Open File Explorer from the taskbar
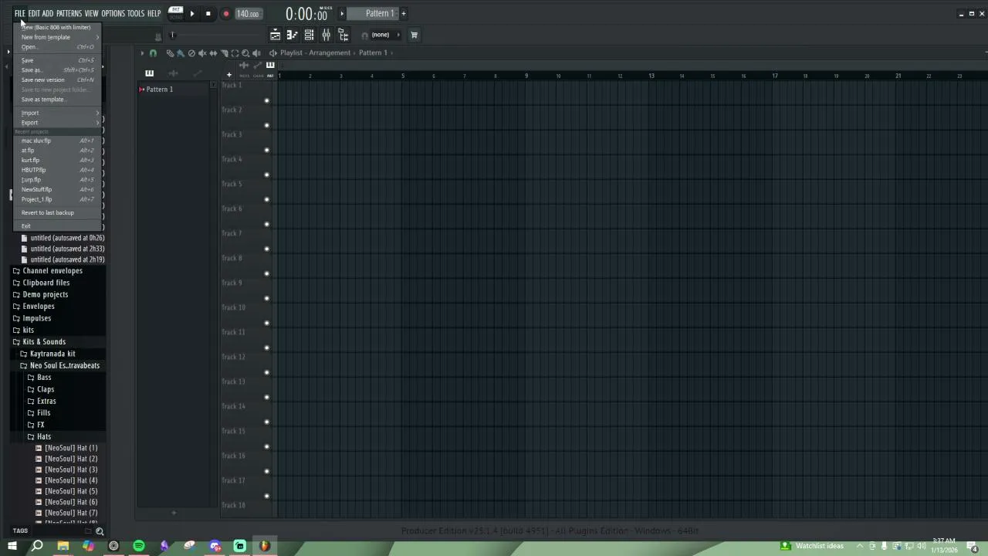The image size is (988, 556). pyautogui.click(x=63, y=546)
